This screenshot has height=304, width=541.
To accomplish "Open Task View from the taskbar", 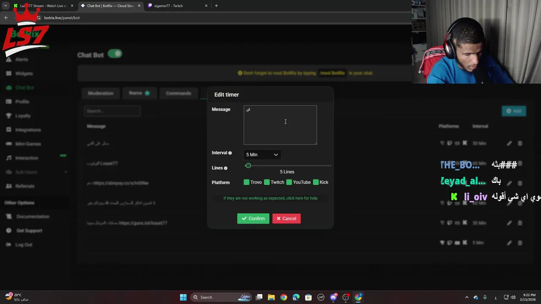I will (259, 297).
